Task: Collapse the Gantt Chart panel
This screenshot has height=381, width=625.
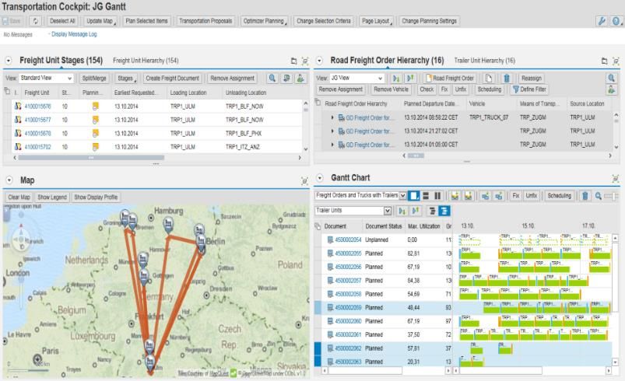Action: 319,178
